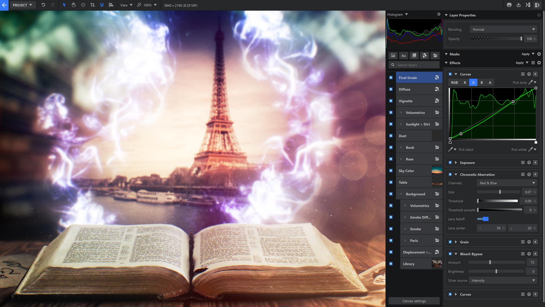Add an image layer using the image icon

point(393,55)
